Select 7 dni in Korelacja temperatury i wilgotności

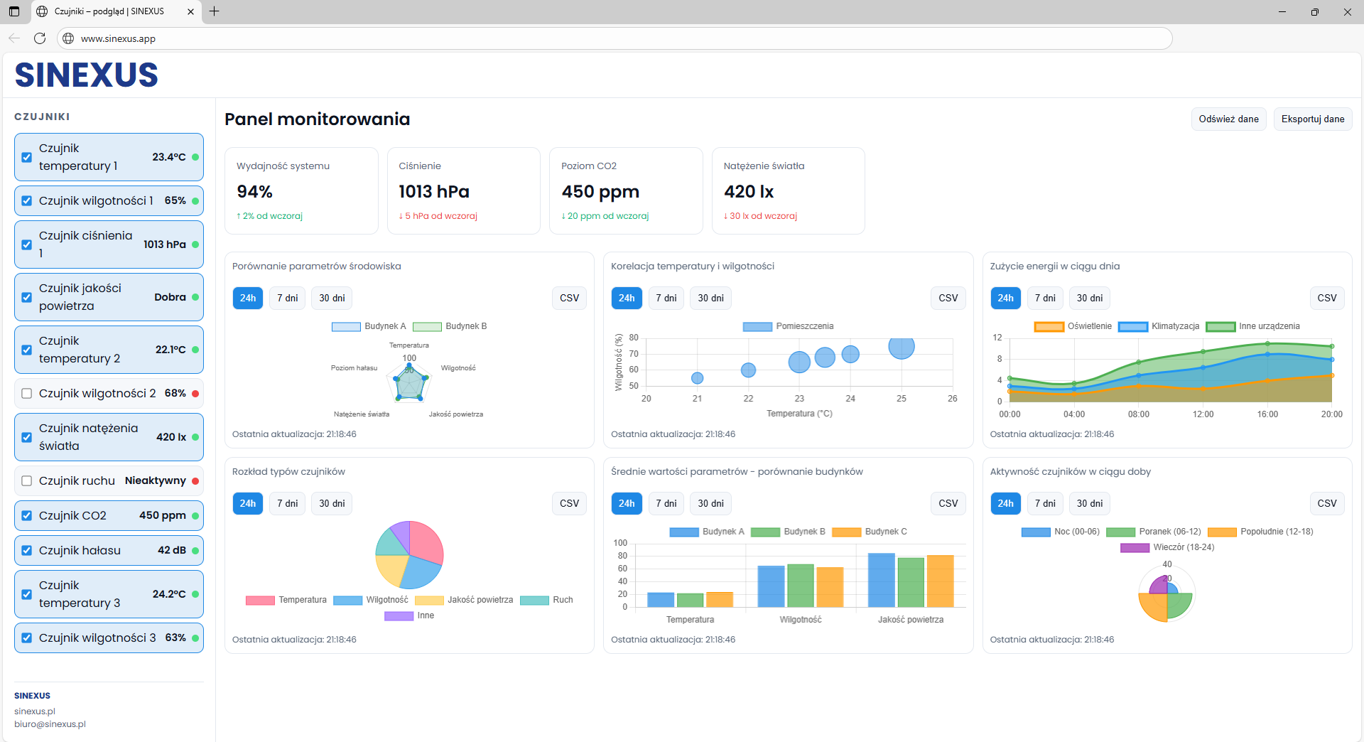tap(666, 299)
